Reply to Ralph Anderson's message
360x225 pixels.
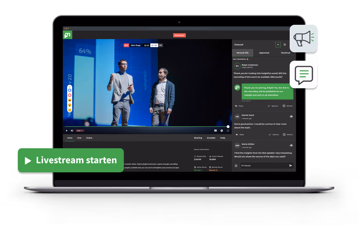click(x=239, y=106)
